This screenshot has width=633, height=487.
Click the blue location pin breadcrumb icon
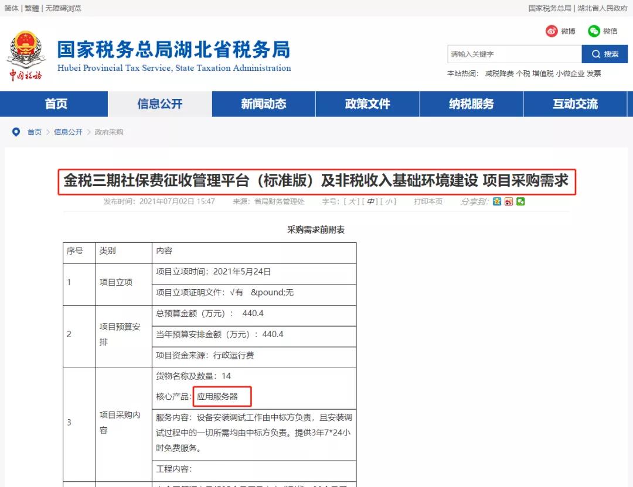click(16, 132)
